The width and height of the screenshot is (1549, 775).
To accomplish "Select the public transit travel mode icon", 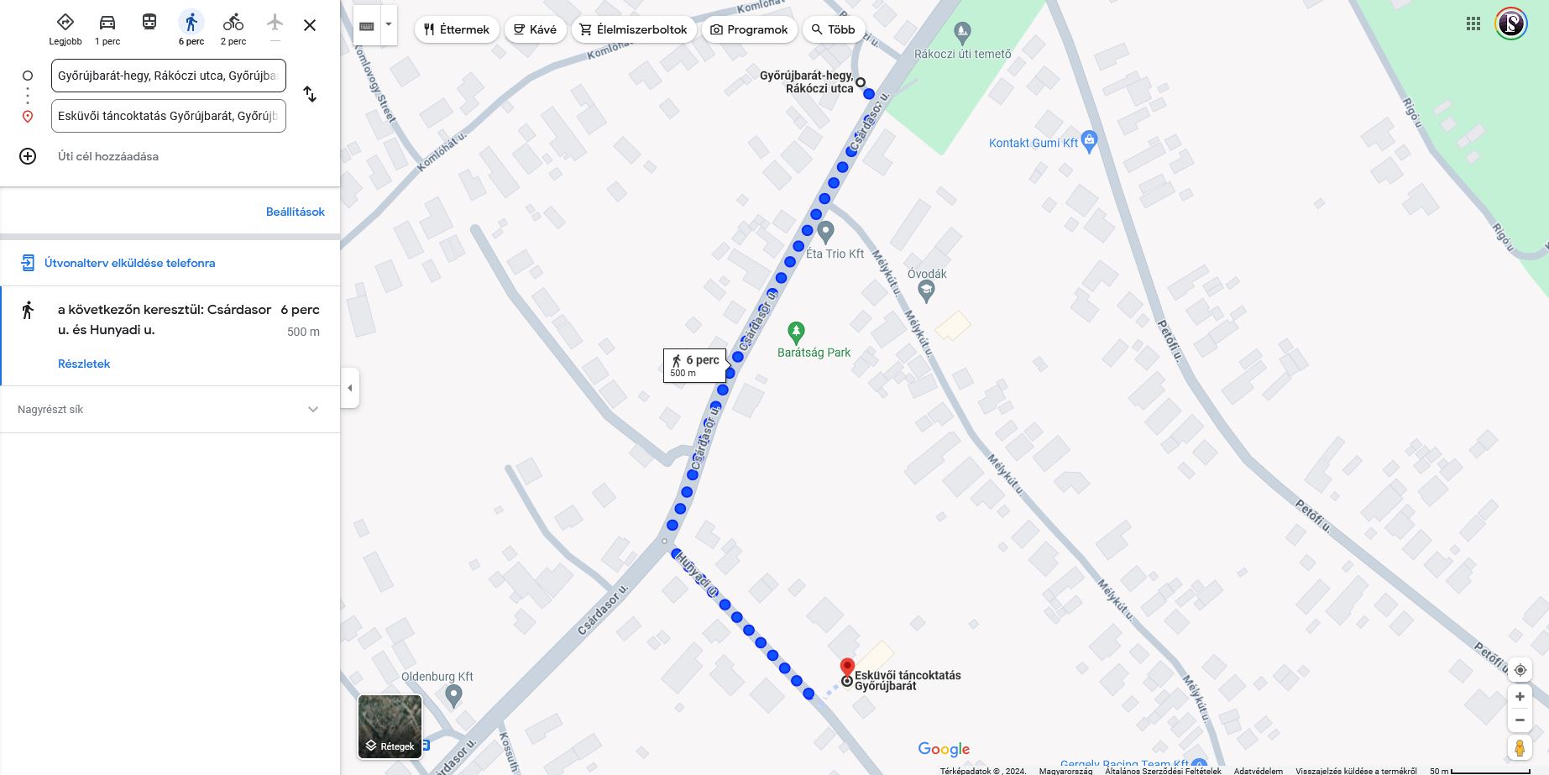I will coord(149,23).
